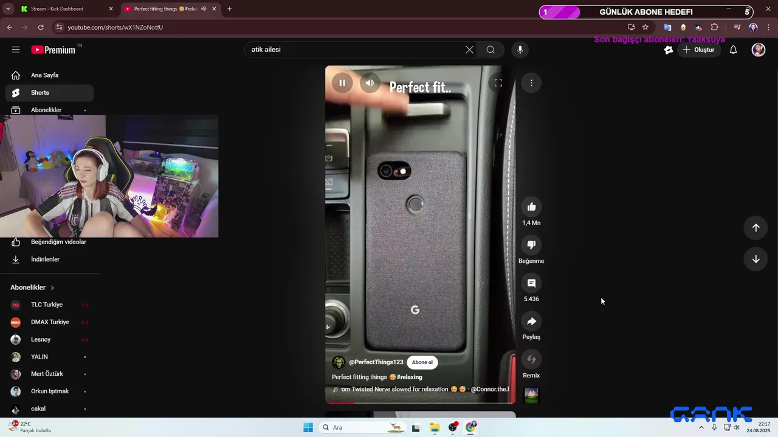Reload the YouTube page
778x437 pixels.
(41, 27)
